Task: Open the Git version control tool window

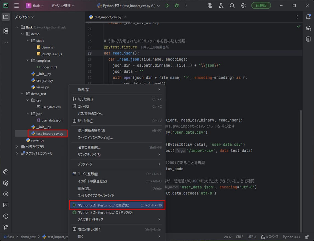Action: pos(6,227)
